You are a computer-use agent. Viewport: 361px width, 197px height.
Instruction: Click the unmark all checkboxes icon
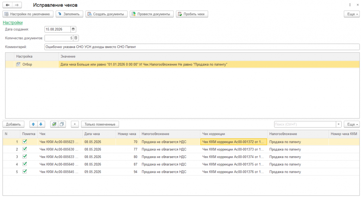pos(62,124)
